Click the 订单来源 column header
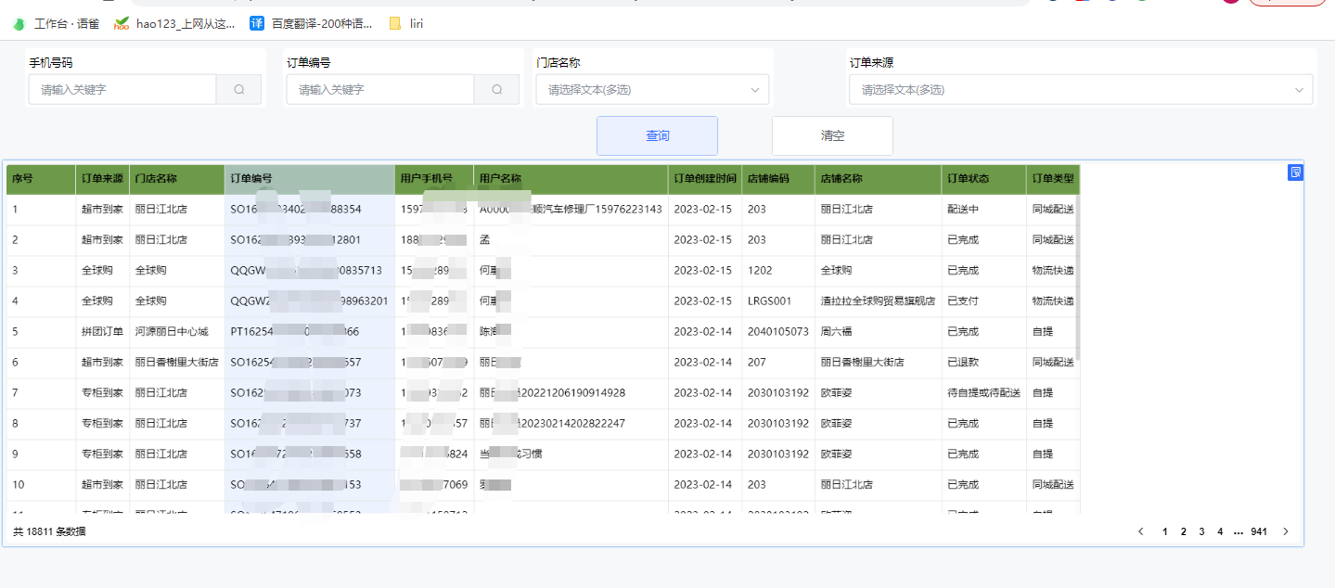 103,179
